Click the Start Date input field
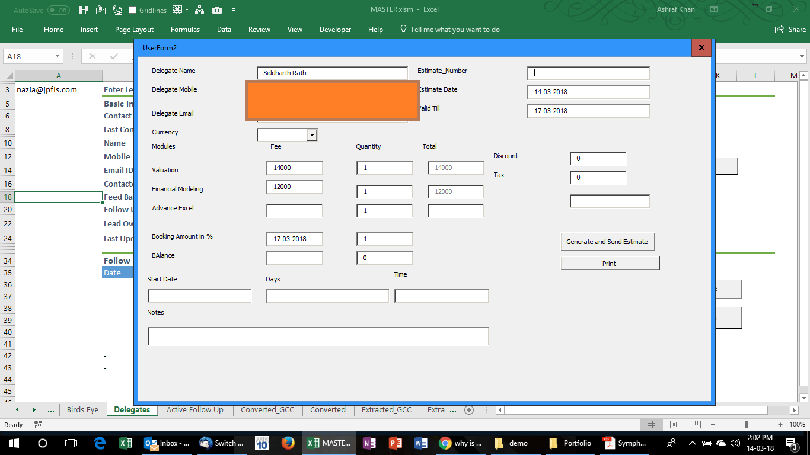The width and height of the screenshot is (810, 455). point(199,296)
